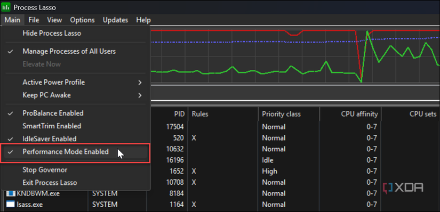Select Hide Process Lasso
The height and width of the screenshot is (212, 440).
(76, 33)
